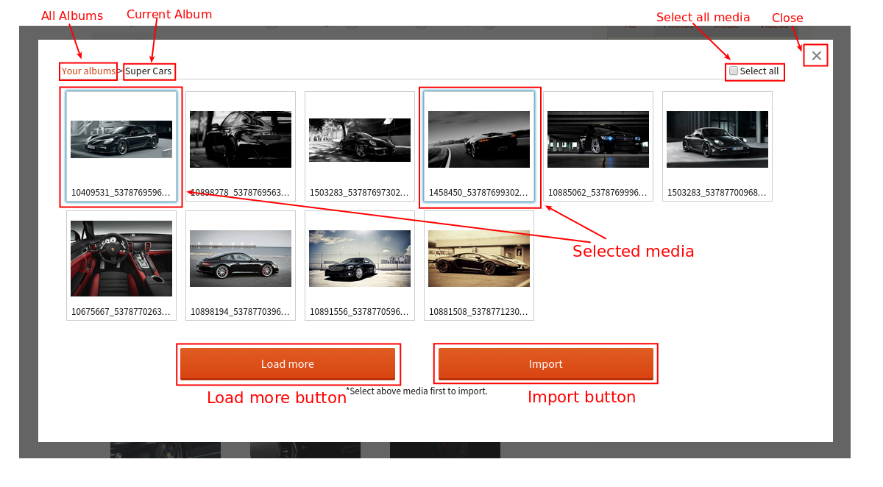Deselect the Lamborghini rear view road photo
This screenshot has width=883, height=487.
(x=479, y=139)
